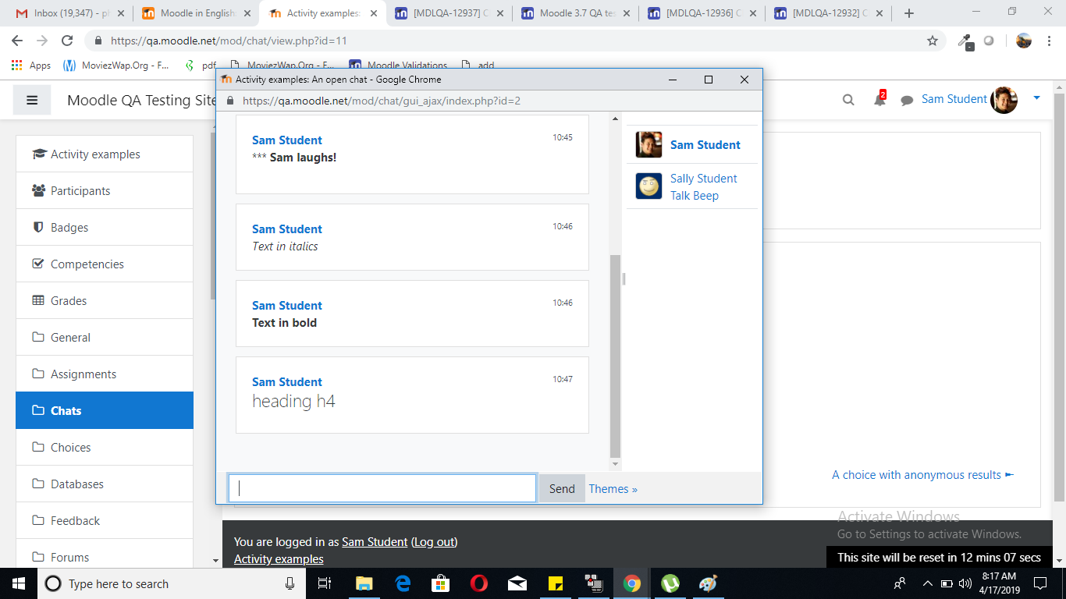
Task: Open Grades in the sidebar
Action: [105, 300]
